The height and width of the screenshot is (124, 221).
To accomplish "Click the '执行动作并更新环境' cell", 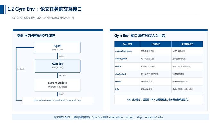I will click(156, 74).
